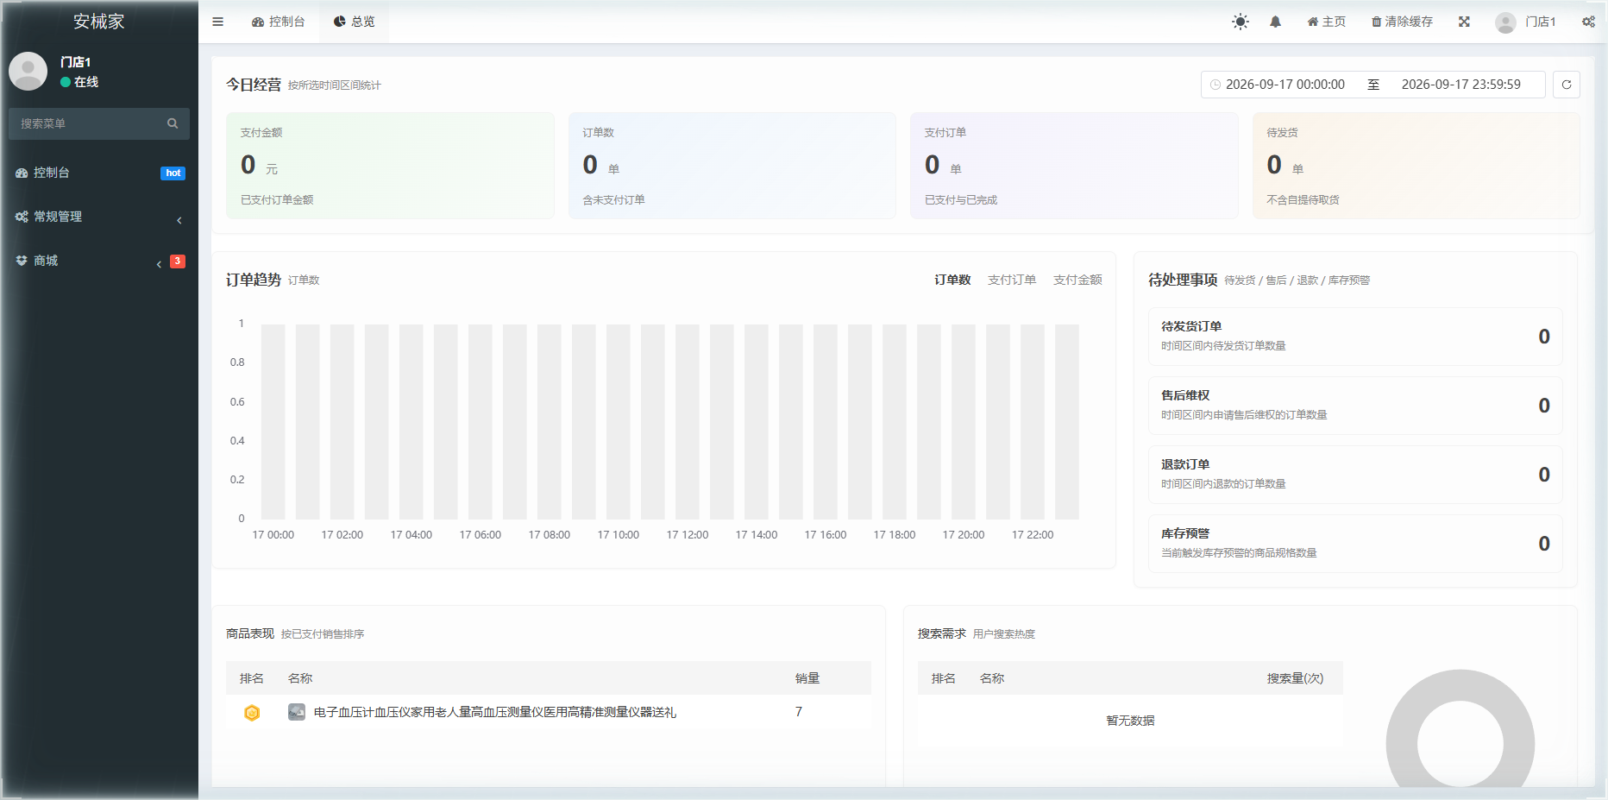Click the 暂无数据 empty placeholder text
Image resolution: width=1608 pixels, height=800 pixels.
1130,721
